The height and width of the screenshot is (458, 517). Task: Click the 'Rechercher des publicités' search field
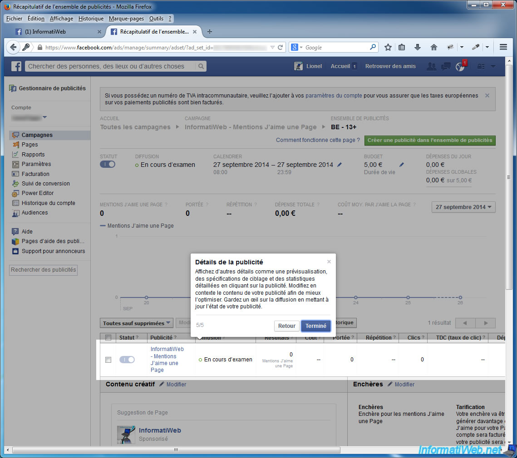pyautogui.click(x=44, y=270)
